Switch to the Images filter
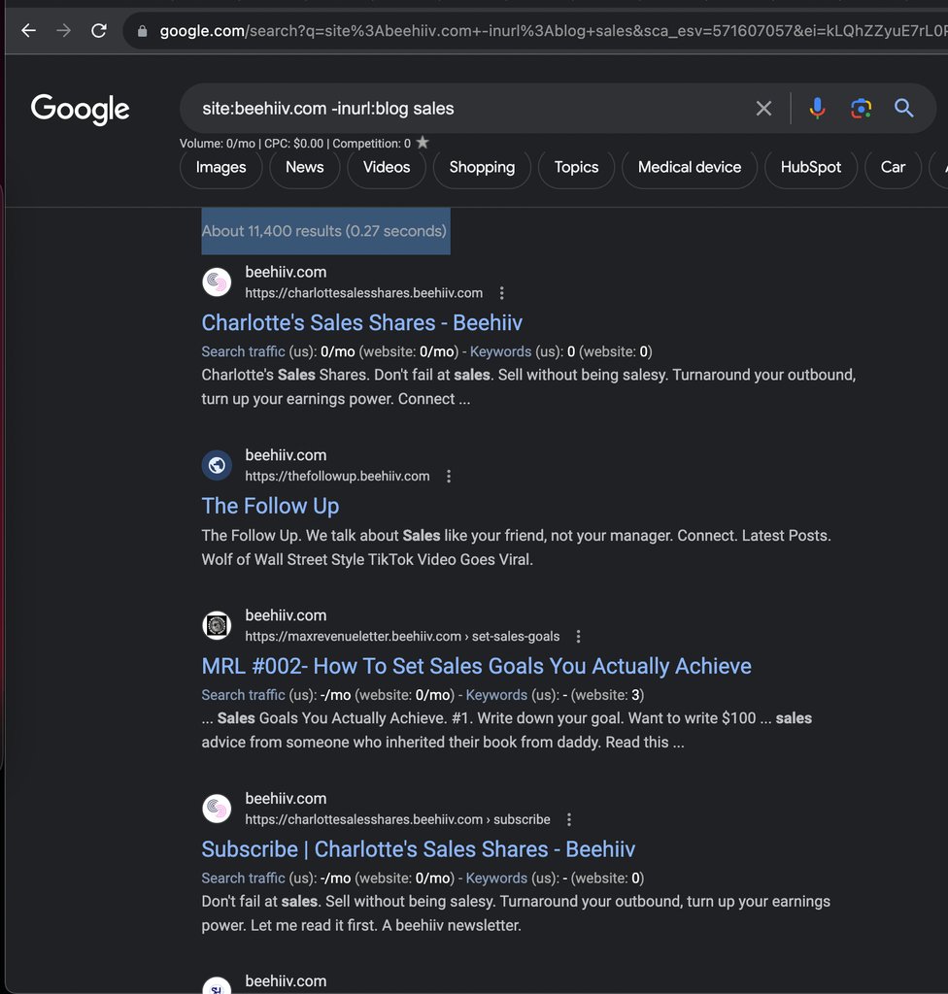 point(220,167)
